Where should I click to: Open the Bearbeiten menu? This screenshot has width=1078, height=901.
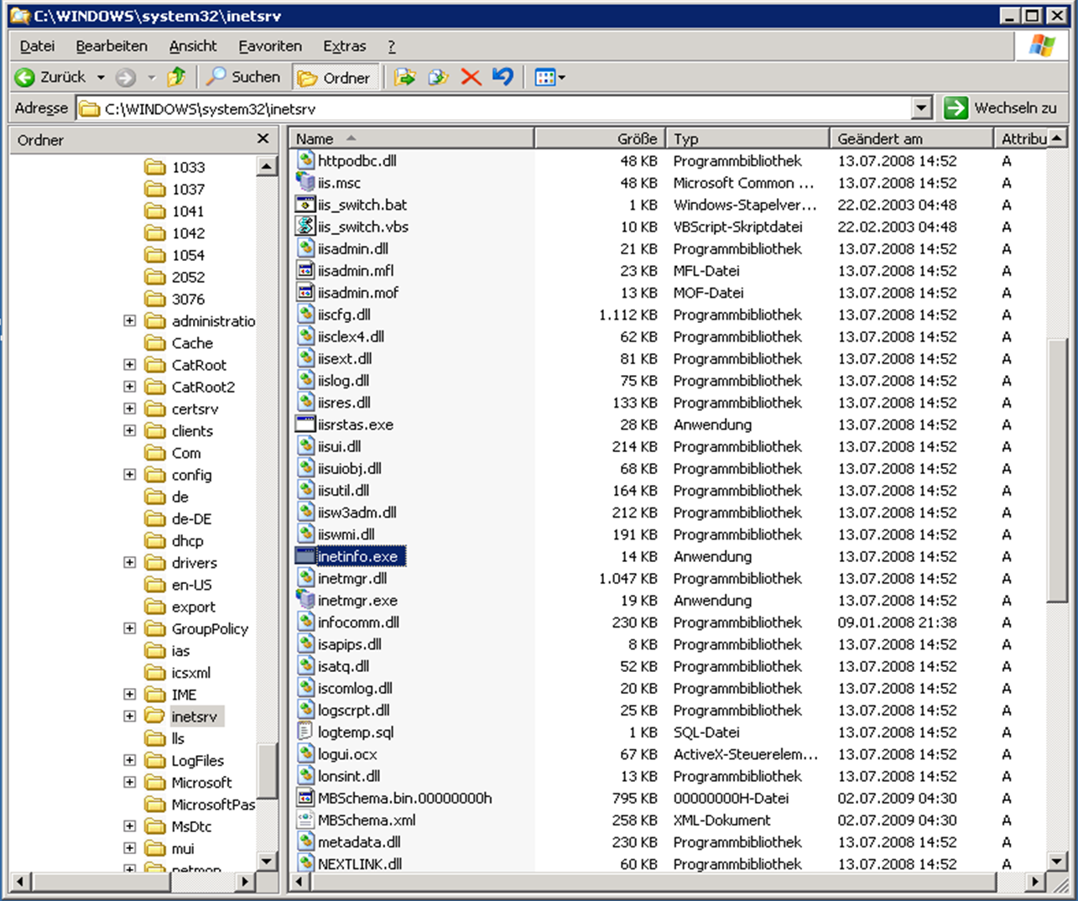(111, 46)
